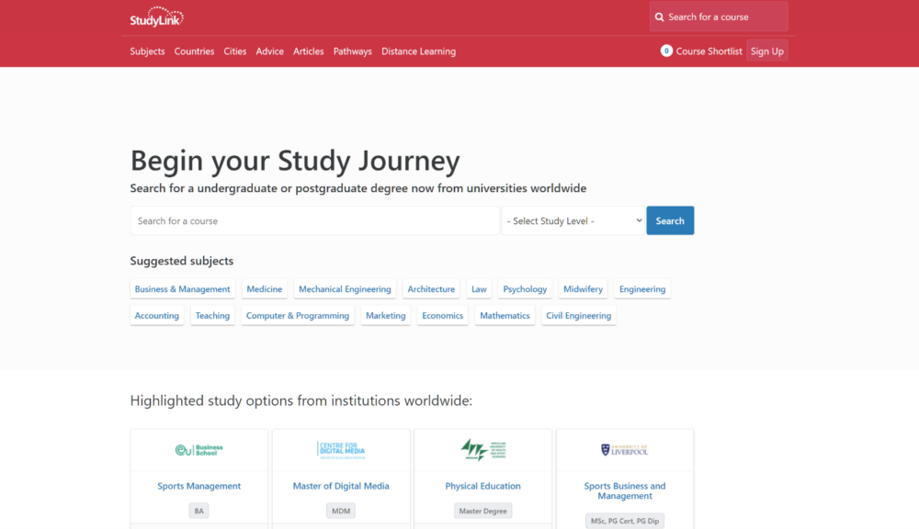Open the Sports Business and Management course link
Screen dimensions: 919x529
pos(625,490)
